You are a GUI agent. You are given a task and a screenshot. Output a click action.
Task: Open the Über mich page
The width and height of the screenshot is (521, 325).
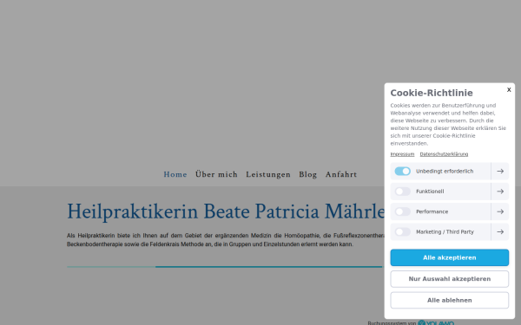216,174
